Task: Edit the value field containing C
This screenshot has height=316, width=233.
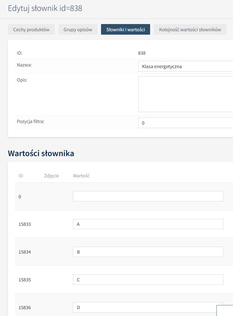Action: click(x=148, y=280)
